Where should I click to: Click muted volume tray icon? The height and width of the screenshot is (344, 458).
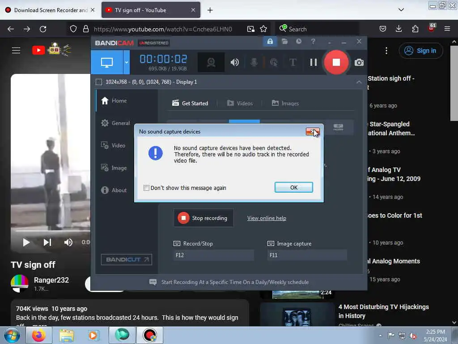pos(413,336)
